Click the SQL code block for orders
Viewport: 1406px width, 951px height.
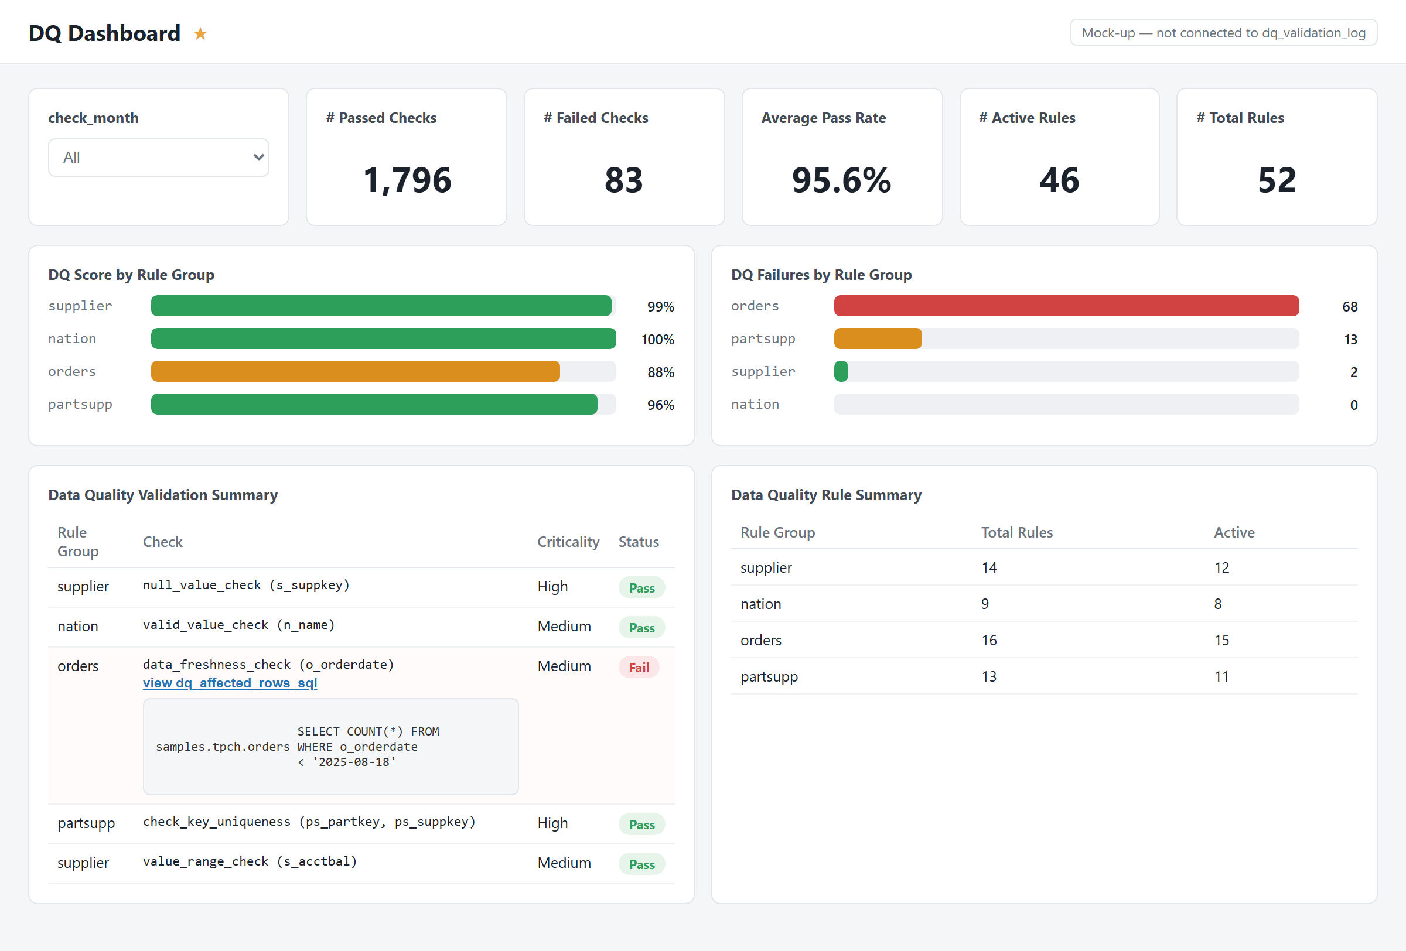coord(331,747)
